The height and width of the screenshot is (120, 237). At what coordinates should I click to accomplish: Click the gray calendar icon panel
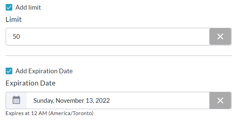pyautogui.click(x=16, y=100)
